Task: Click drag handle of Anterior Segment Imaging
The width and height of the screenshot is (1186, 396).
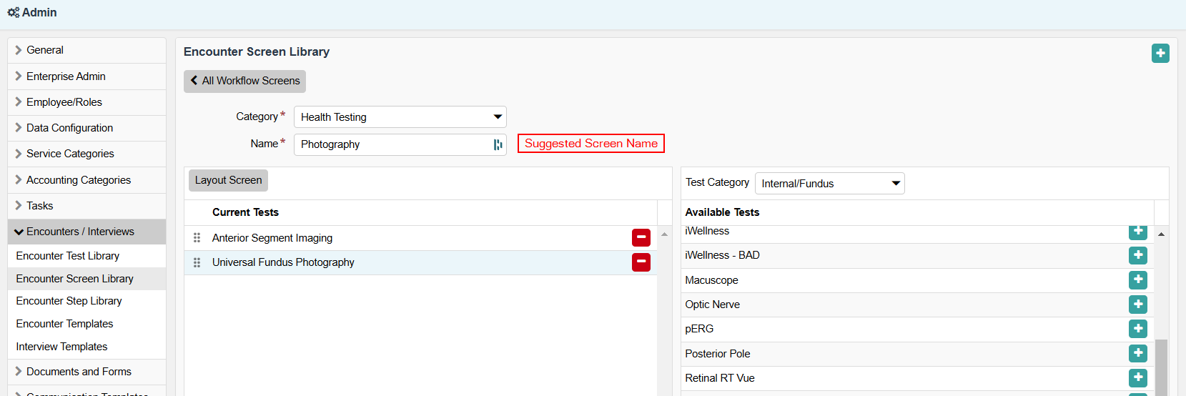Action: point(197,238)
